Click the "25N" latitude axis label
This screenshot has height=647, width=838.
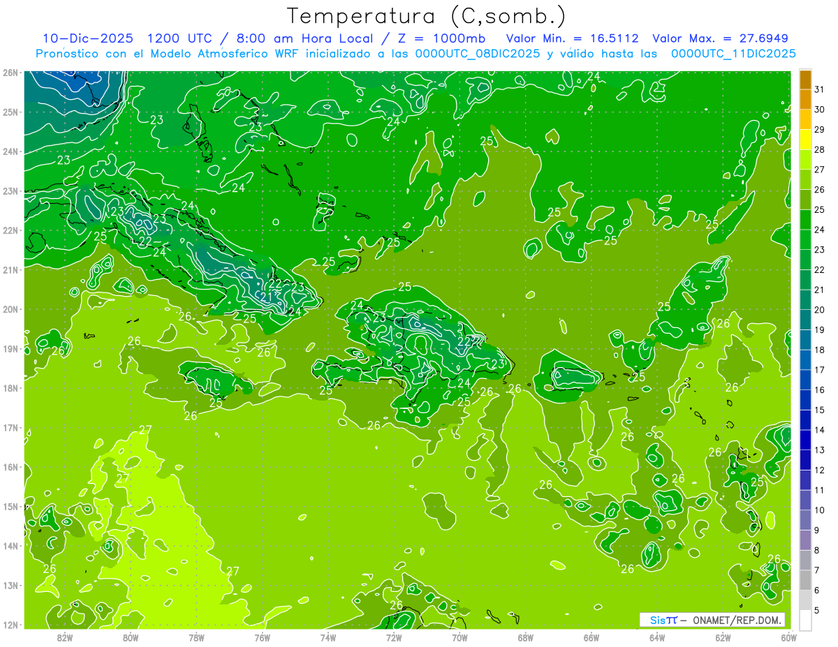coord(10,112)
